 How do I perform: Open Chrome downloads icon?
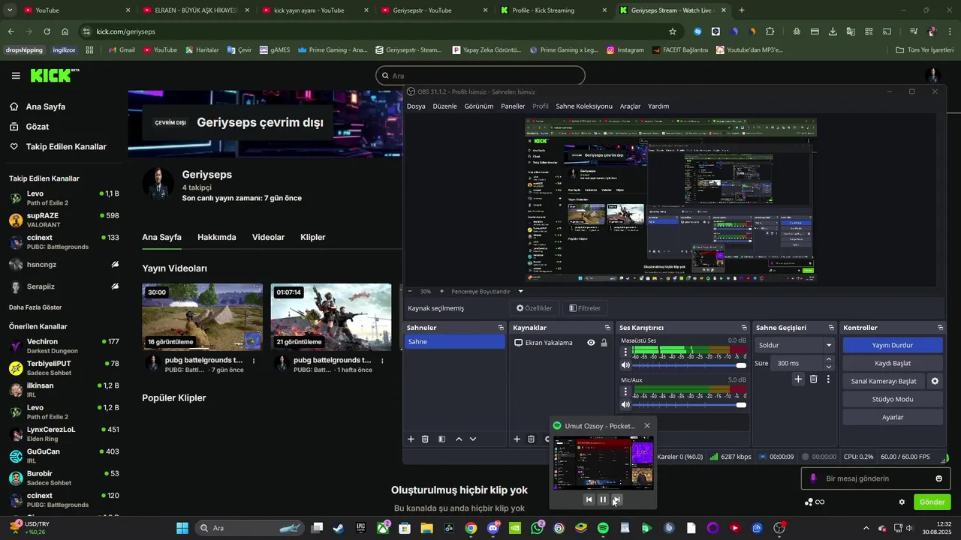click(x=833, y=31)
